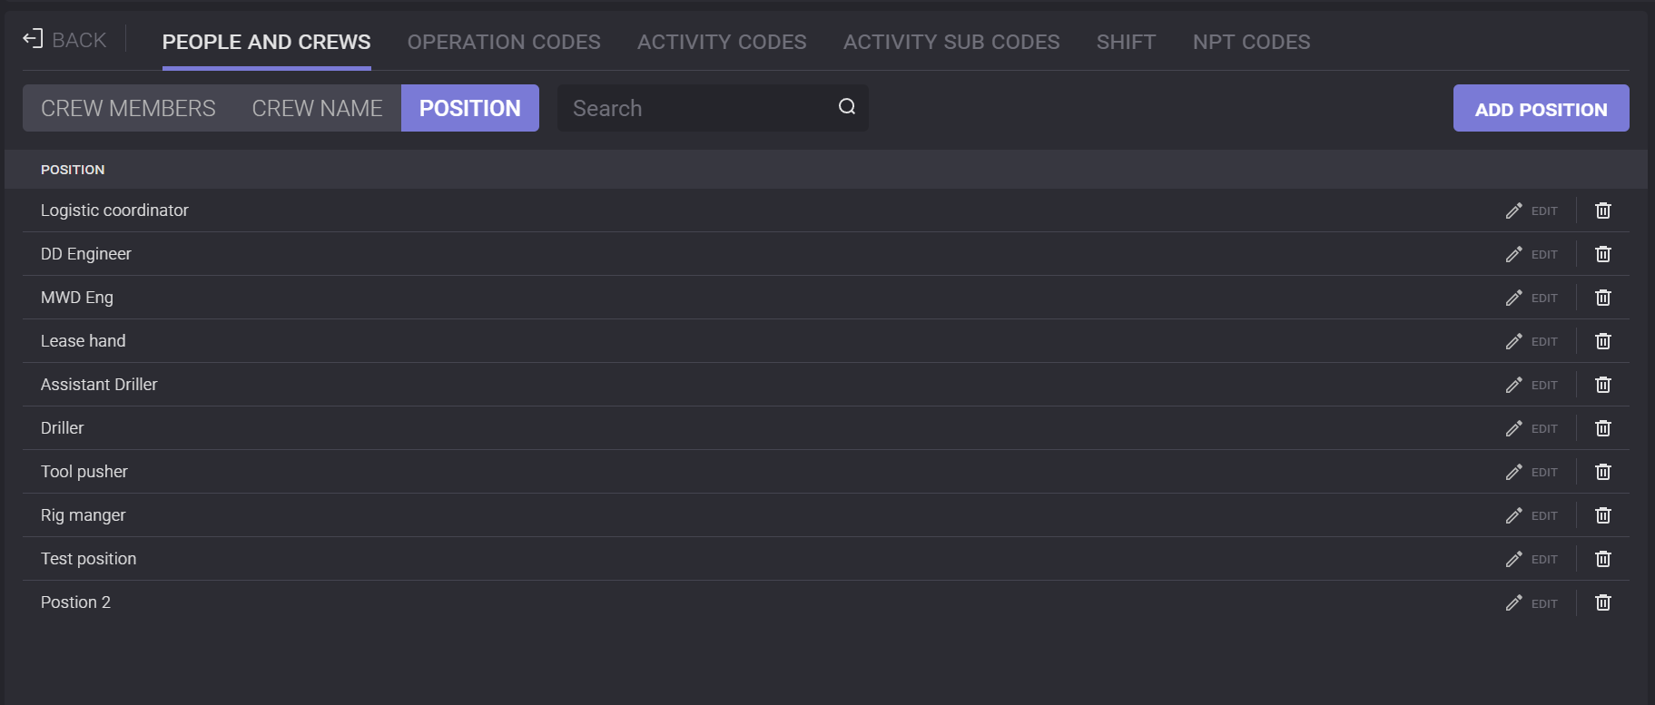Click trash icon for DD Engineer
The height and width of the screenshot is (705, 1655).
tap(1602, 254)
